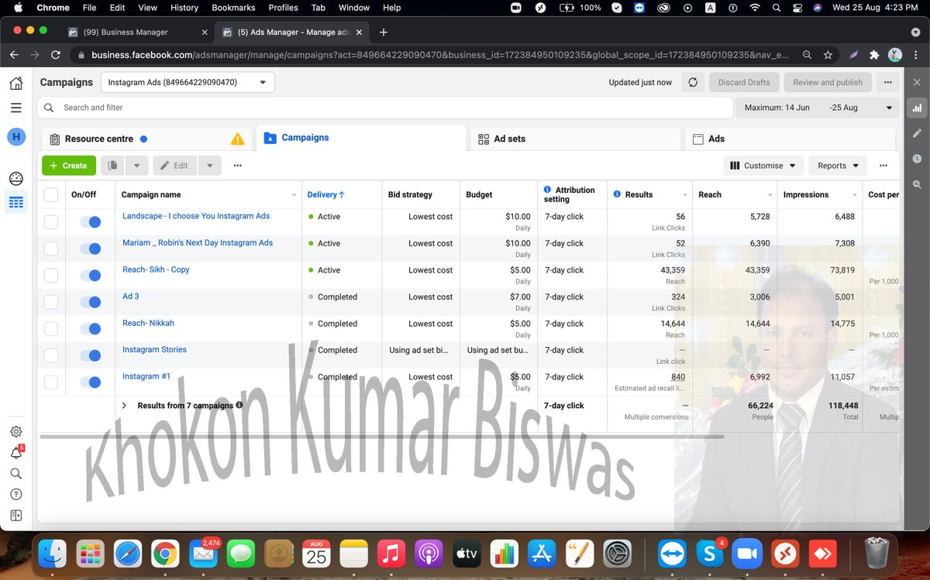
Task: Select the Campaigns table grid icon
Action: point(15,202)
